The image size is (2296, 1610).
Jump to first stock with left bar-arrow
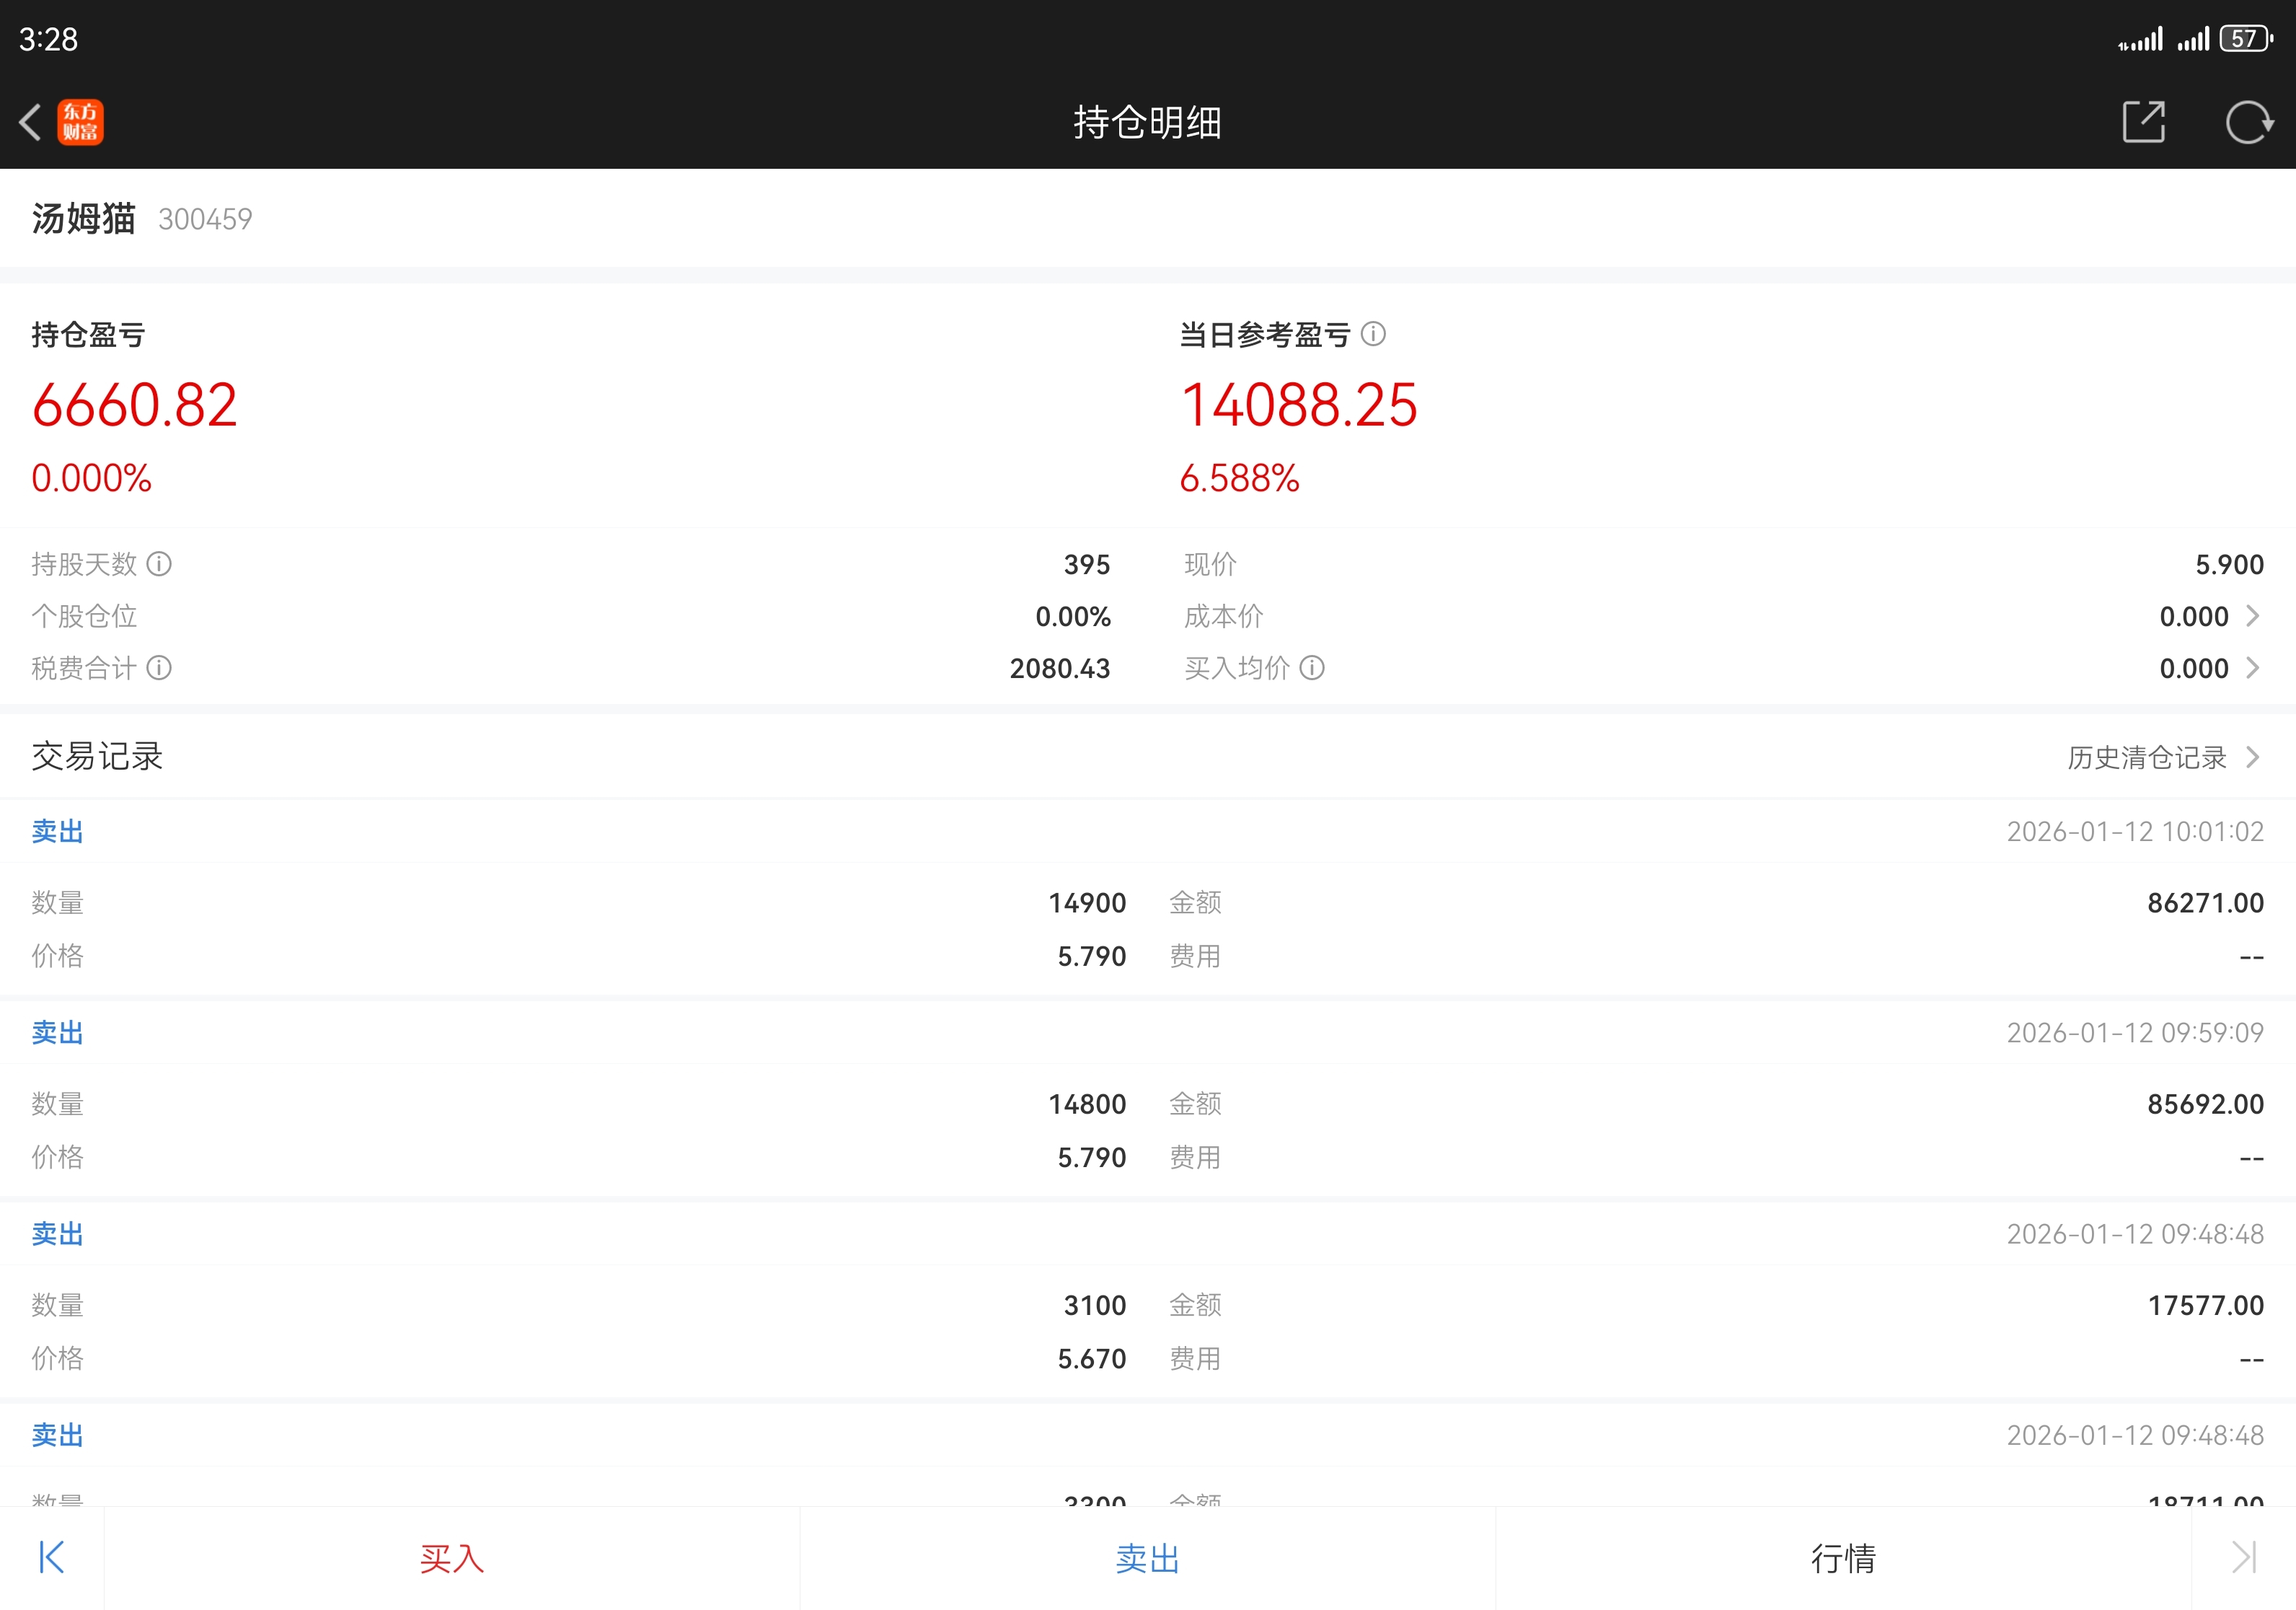pos(51,1557)
